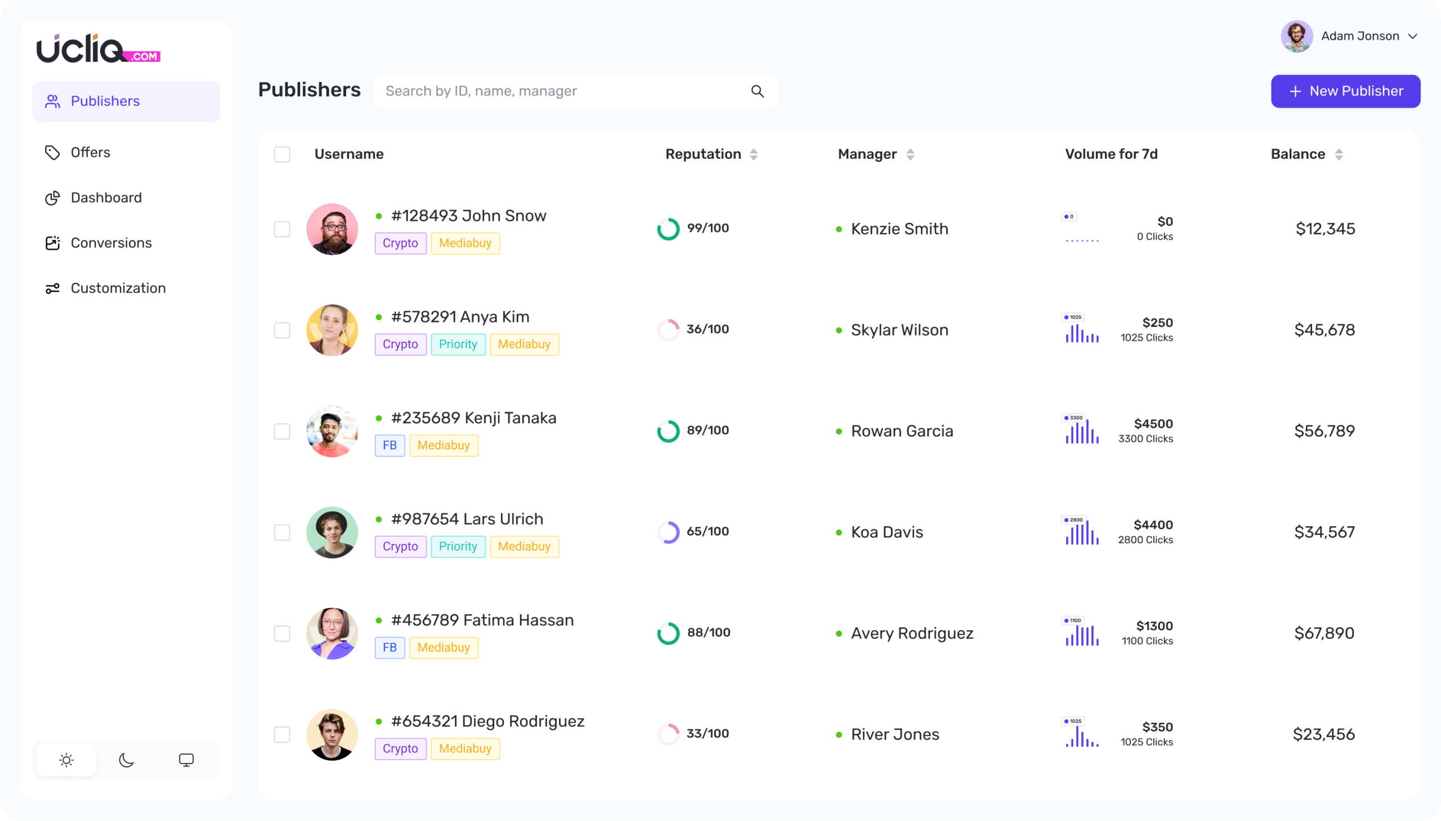The height and width of the screenshot is (821, 1441).
Task: Open the #987654 Lars Ulrich publisher link
Action: [467, 519]
